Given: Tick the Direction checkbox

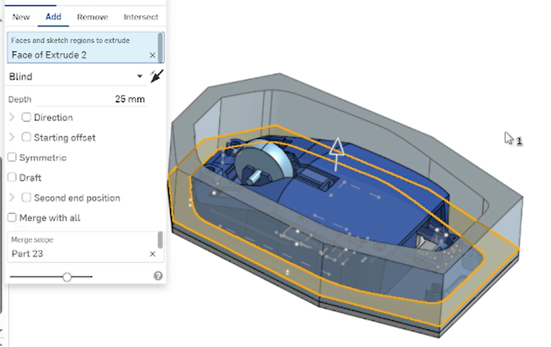Looking at the screenshot, I should 26,117.
